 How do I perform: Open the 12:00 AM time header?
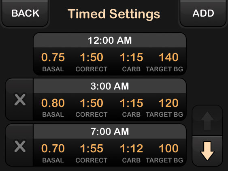(110, 40)
